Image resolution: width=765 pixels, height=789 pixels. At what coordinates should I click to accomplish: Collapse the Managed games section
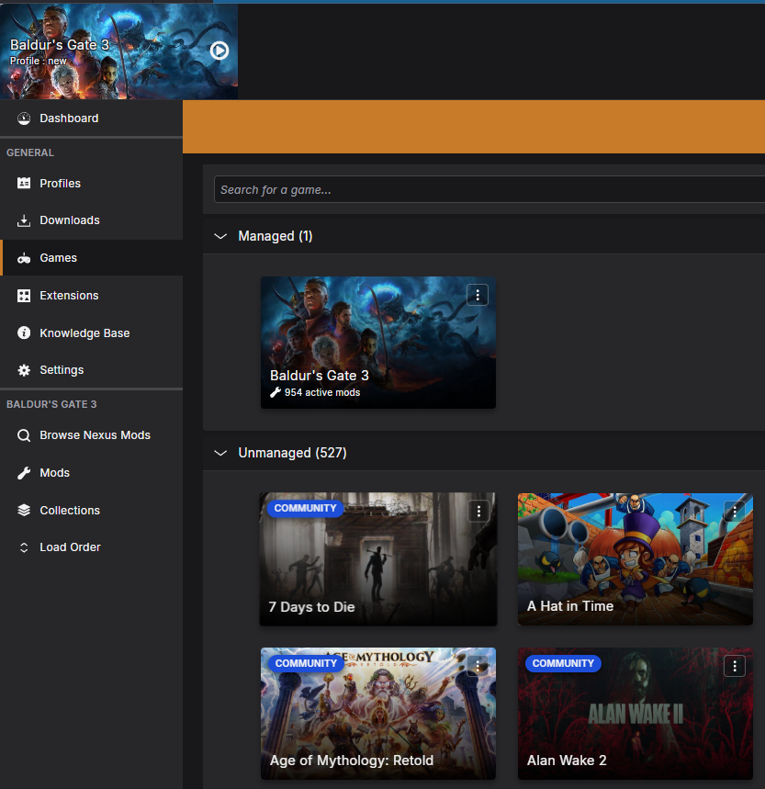(x=220, y=236)
